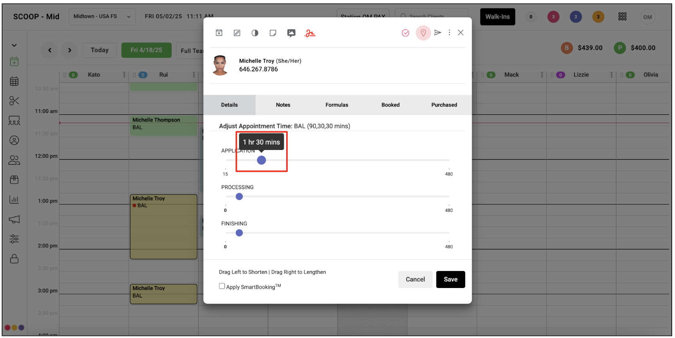Click the edit pencil icon in dialog
Screen dimensions: 675x338
click(237, 33)
